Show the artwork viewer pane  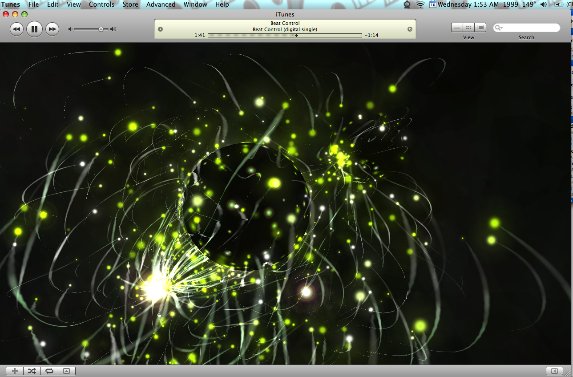[67, 371]
